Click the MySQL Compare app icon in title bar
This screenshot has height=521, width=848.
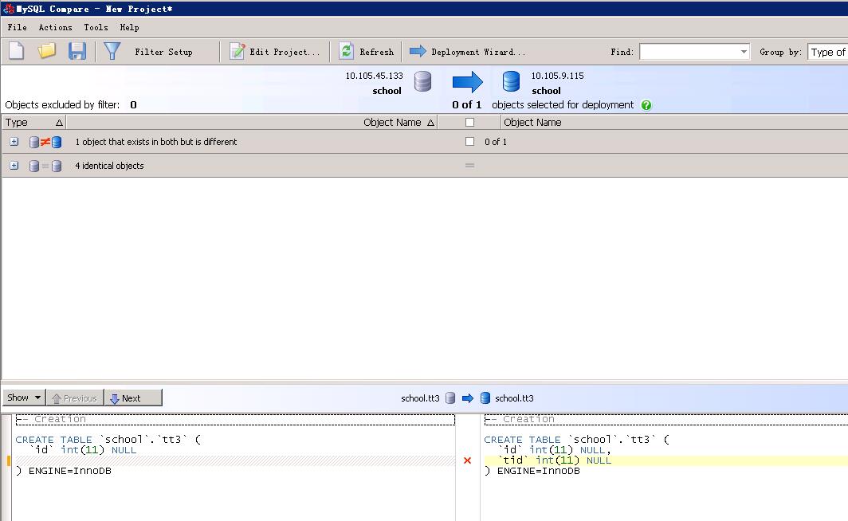pos(8,9)
